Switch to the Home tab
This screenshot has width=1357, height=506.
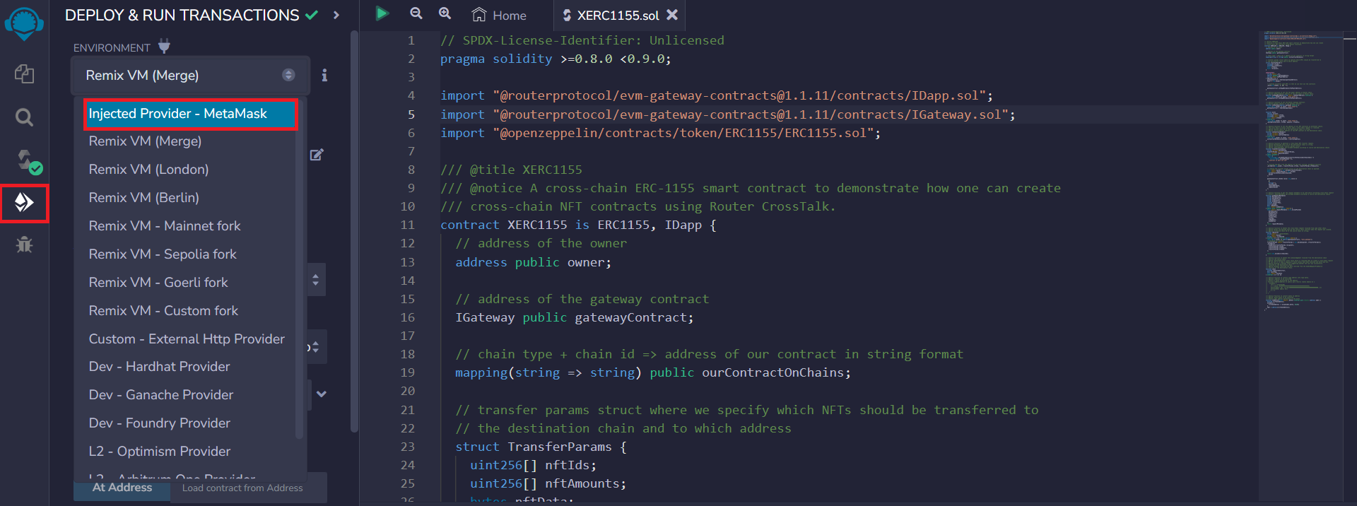point(500,15)
